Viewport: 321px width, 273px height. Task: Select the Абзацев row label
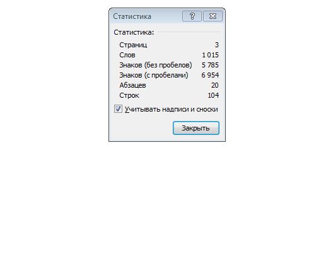(x=132, y=85)
